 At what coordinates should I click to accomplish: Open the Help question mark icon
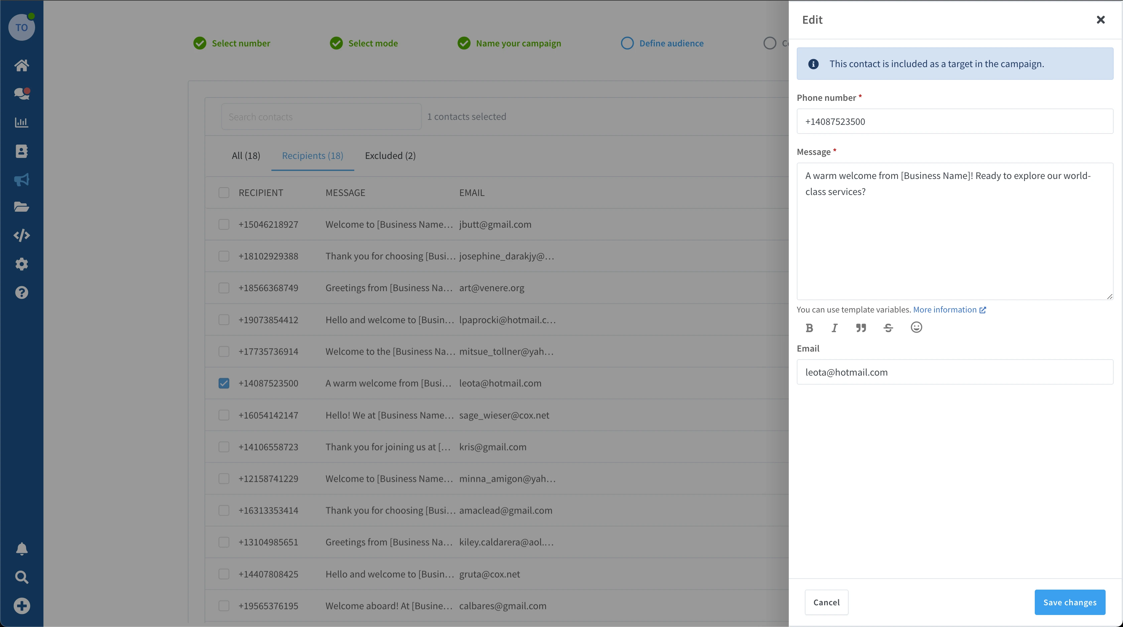pyautogui.click(x=21, y=292)
